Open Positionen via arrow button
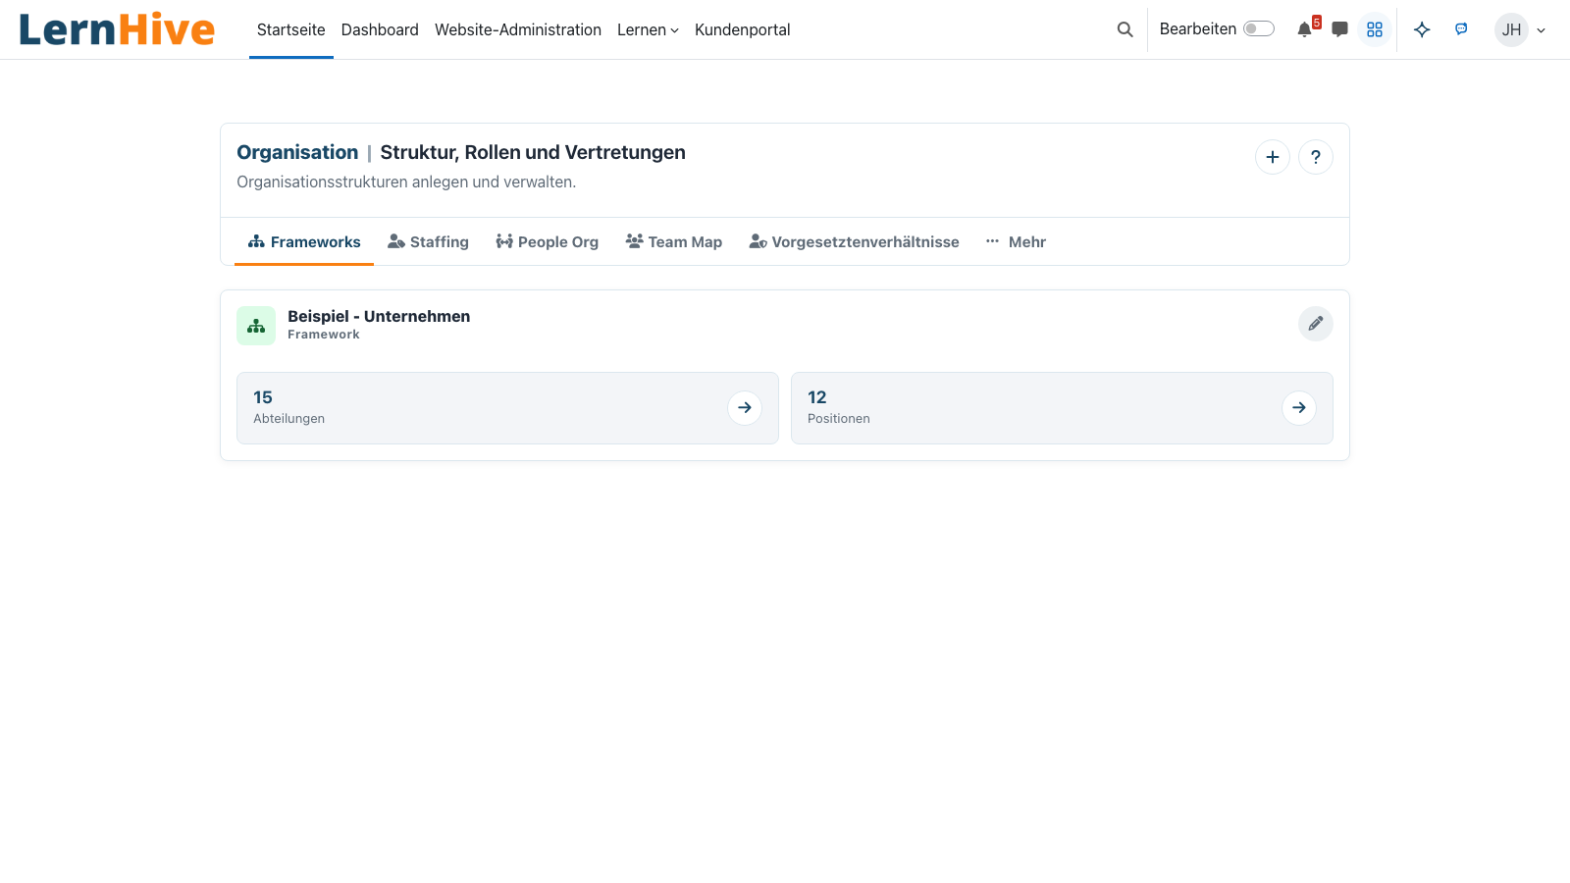The image size is (1570, 883). point(1299,408)
